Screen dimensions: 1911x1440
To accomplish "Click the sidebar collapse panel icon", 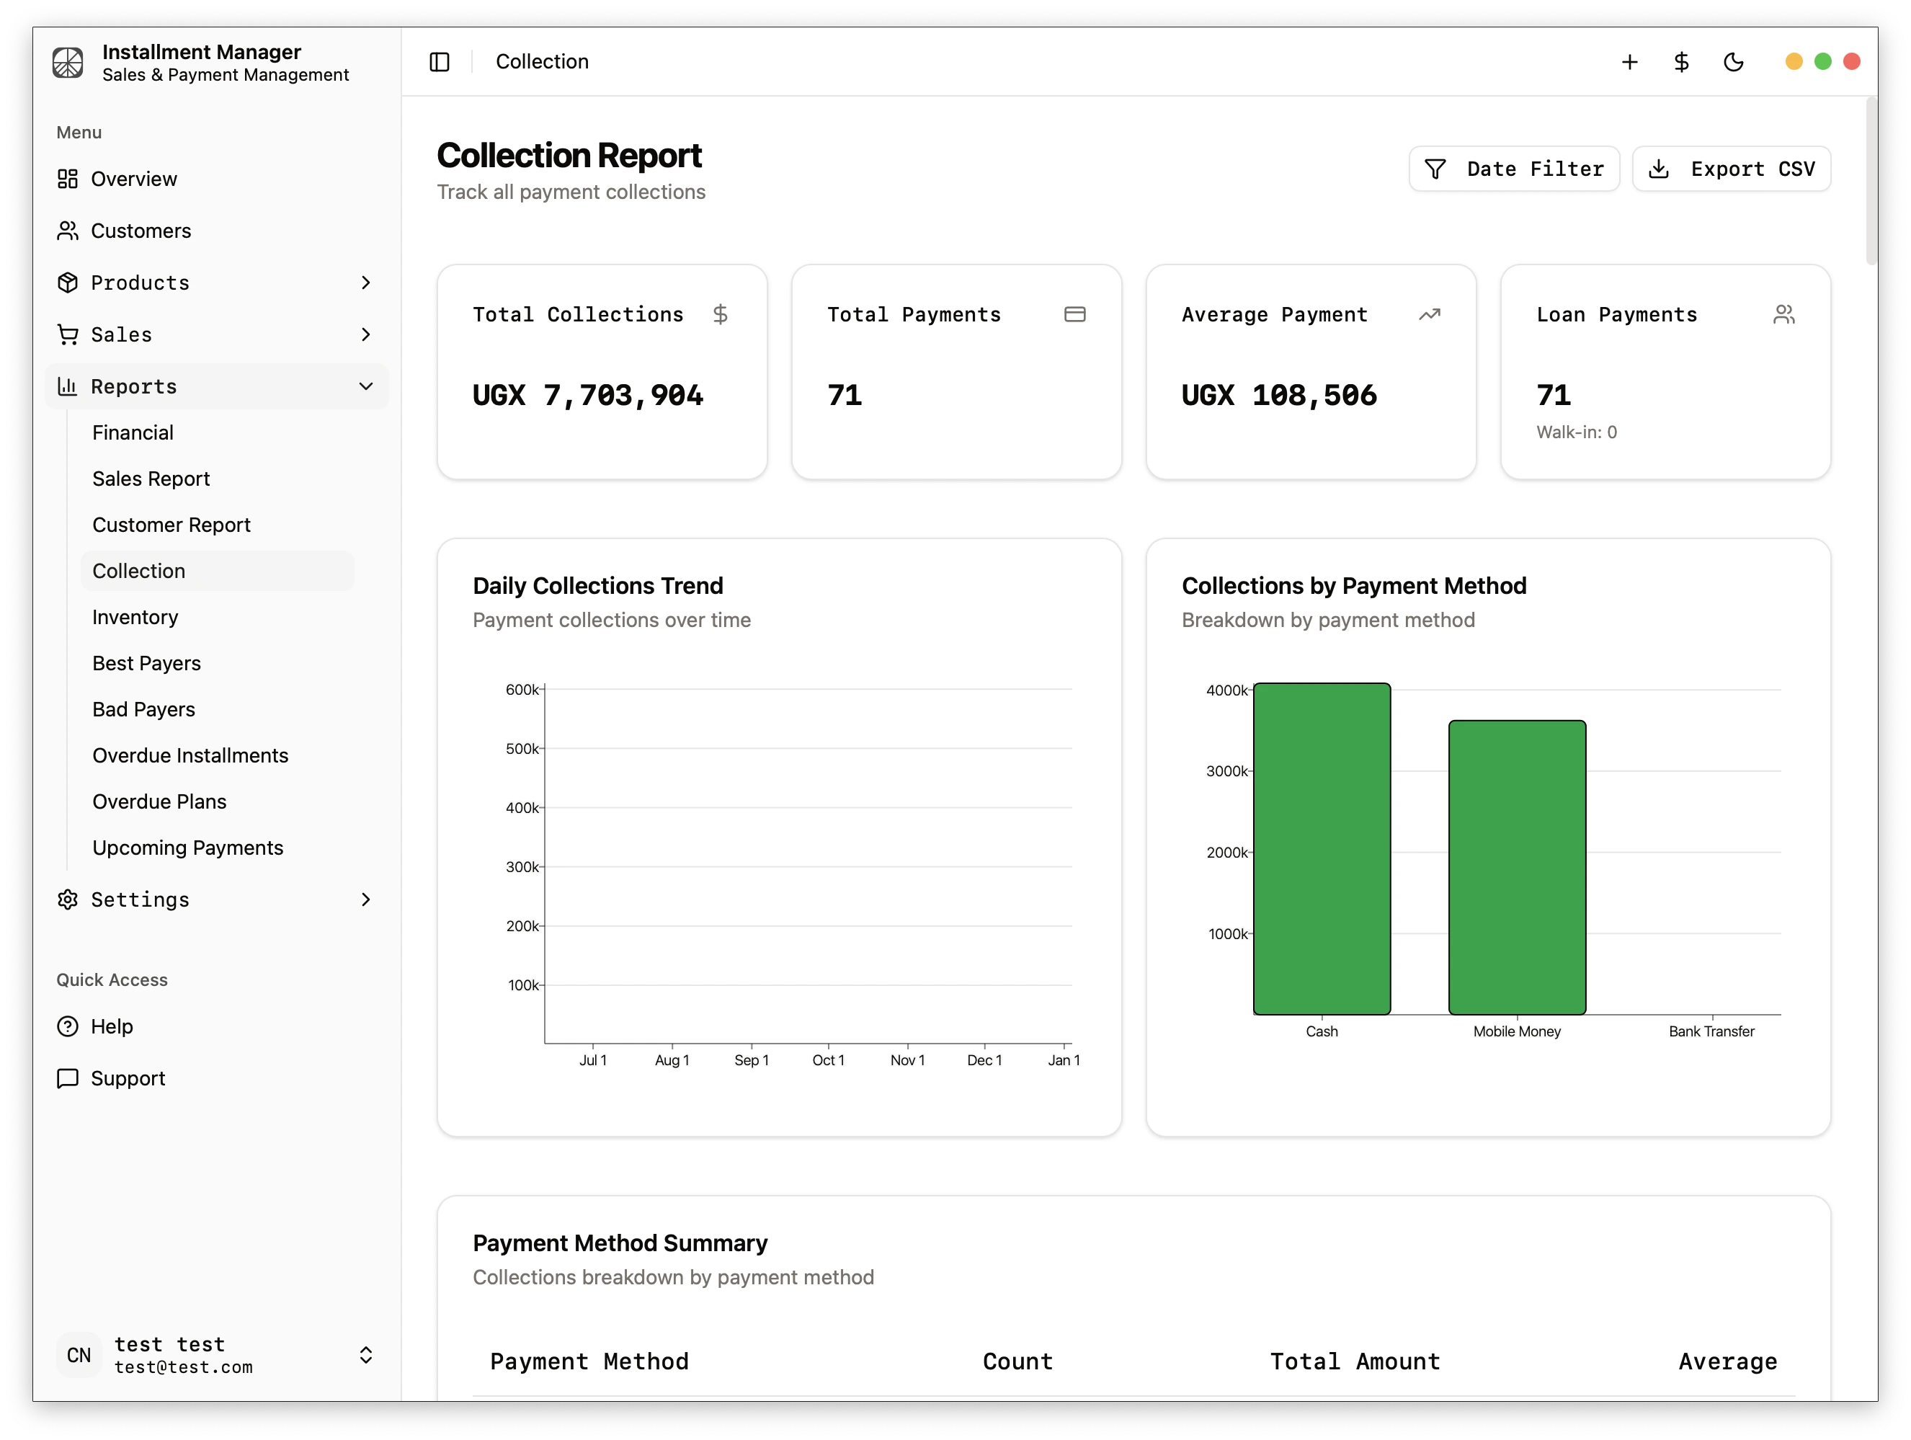I will click(x=440, y=61).
